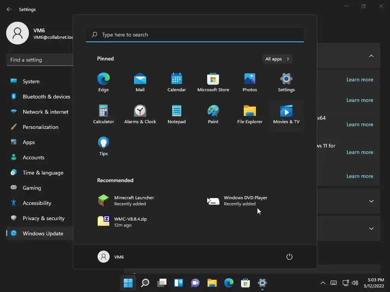
Task: Go to Network & internet settings
Action: click(40, 112)
